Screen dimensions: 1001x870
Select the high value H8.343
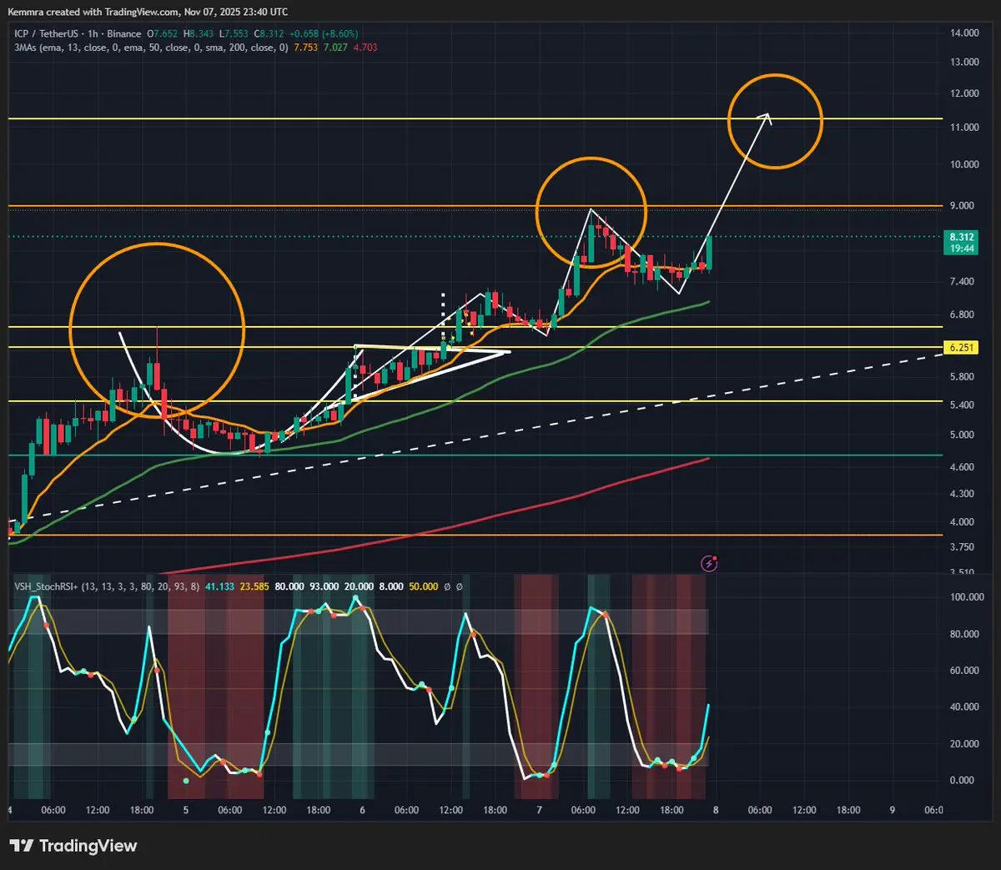(x=199, y=34)
